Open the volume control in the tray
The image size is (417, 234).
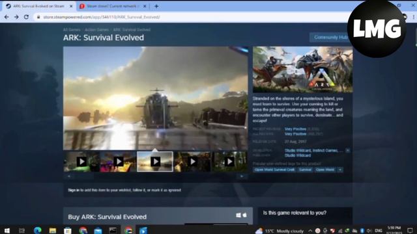pos(369,231)
